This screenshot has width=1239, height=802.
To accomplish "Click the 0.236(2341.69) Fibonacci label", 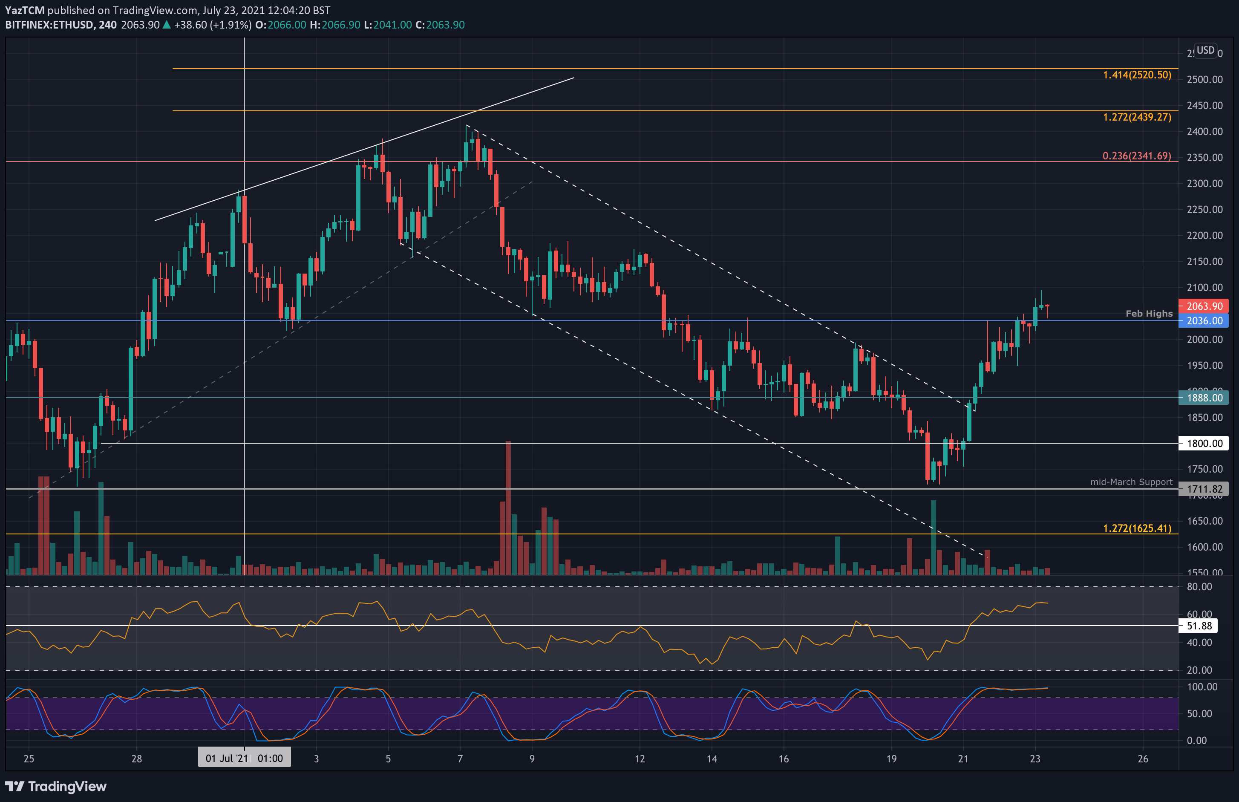I will click(1137, 156).
